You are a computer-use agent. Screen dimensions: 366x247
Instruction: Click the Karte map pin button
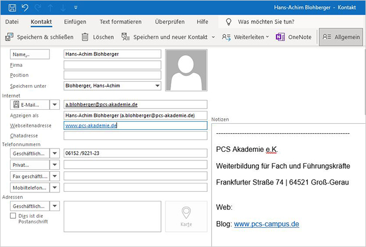[x=186, y=217]
